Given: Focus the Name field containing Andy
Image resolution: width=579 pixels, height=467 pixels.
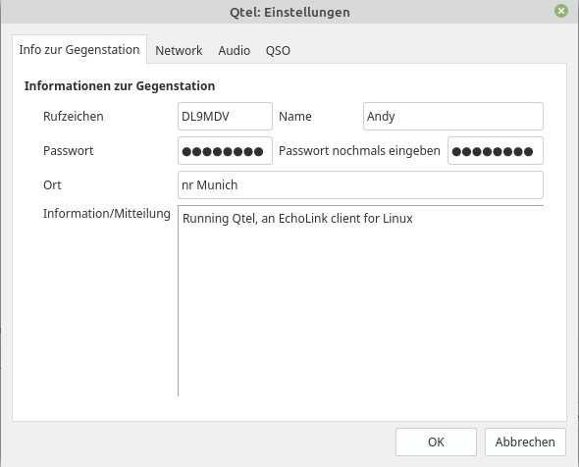Looking at the screenshot, I should click(453, 117).
